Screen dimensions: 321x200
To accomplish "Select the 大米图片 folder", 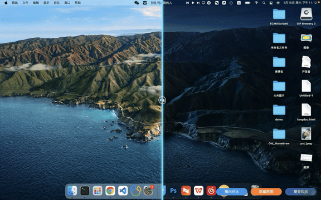I will pyautogui.click(x=279, y=86).
